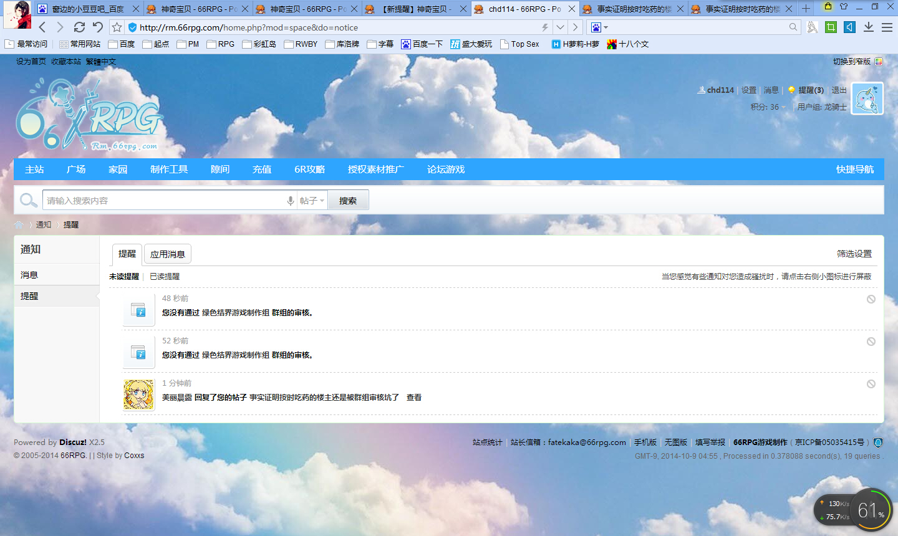Open the green screenshot crop tool
Screen dimensions: 898x536
(x=831, y=27)
